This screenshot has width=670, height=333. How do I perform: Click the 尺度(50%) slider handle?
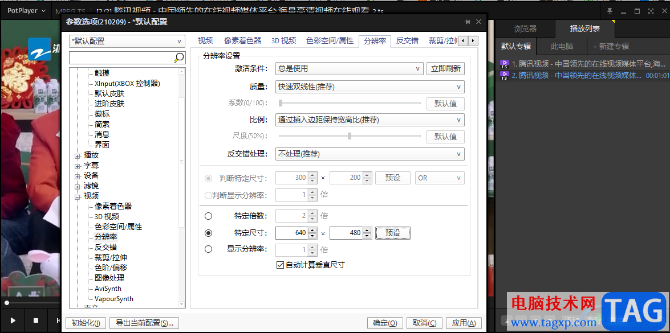pyautogui.click(x=350, y=136)
